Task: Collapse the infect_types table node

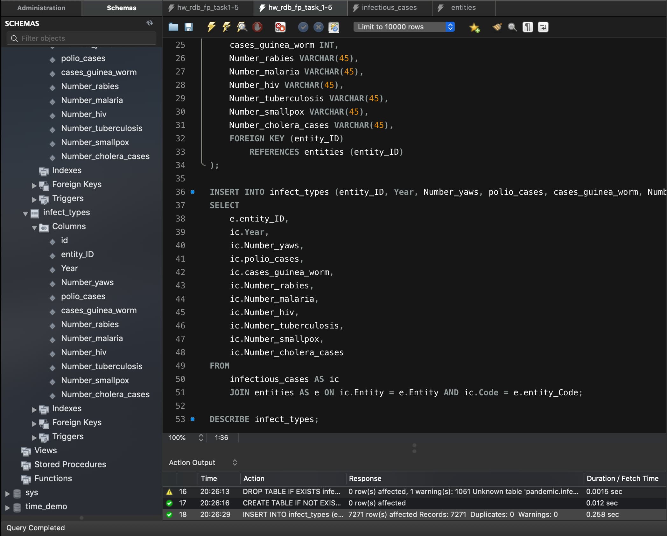Action: [25, 214]
